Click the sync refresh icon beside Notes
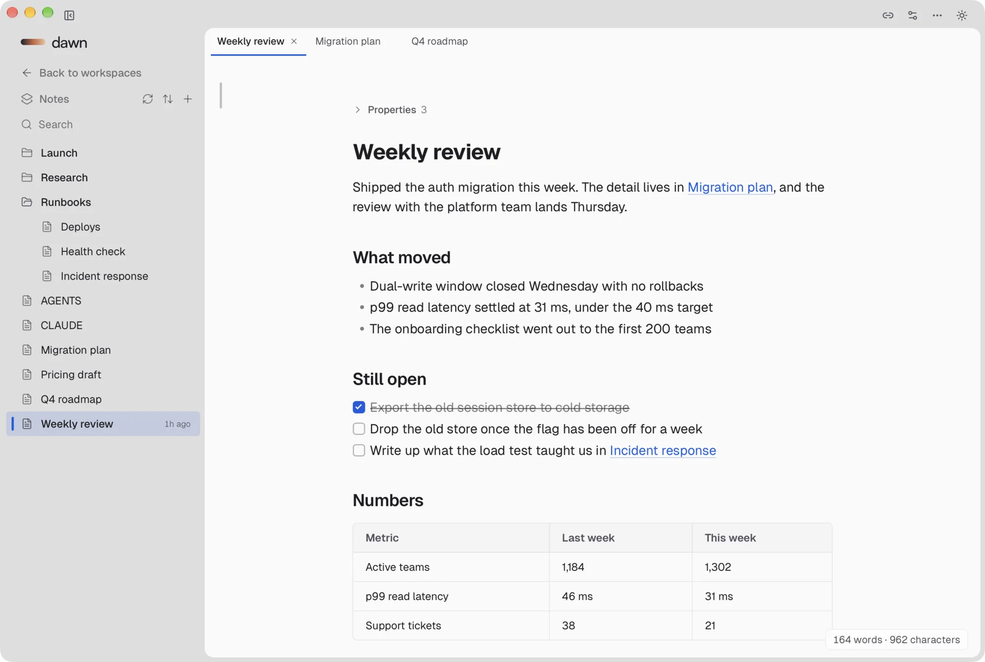The width and height of the screenshot is (985, 662). (147, 99)
